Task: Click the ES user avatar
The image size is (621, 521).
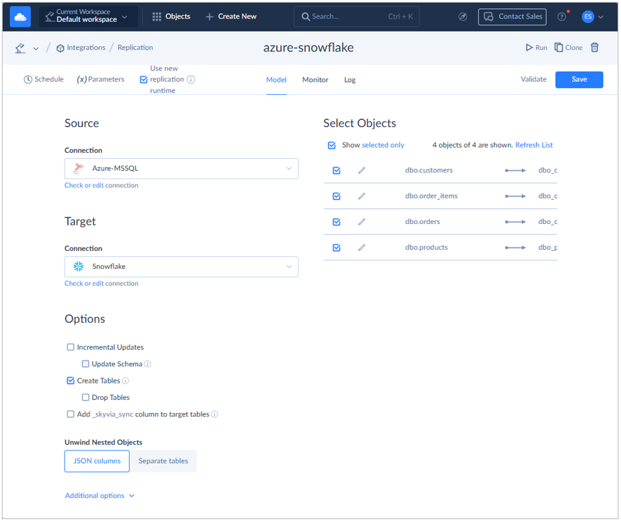Action: tap(588, 16)
